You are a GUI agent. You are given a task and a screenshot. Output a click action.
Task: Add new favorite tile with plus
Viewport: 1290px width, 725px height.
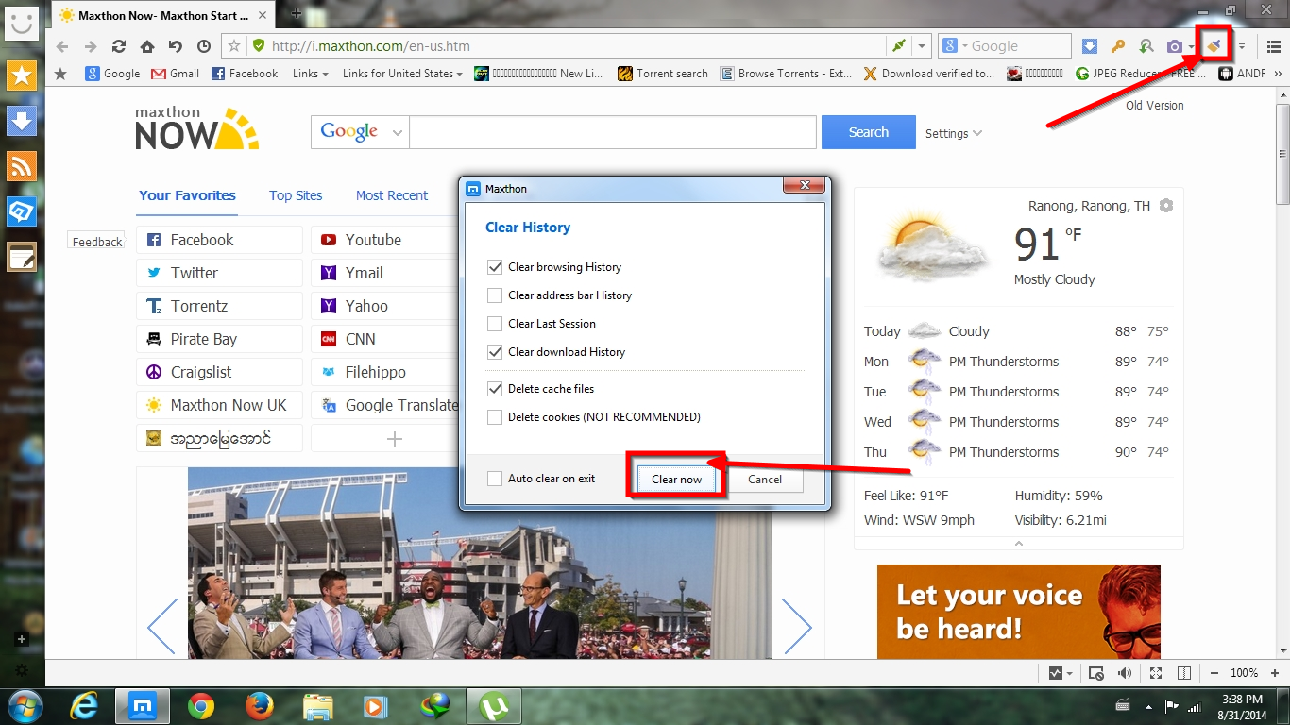395,438
